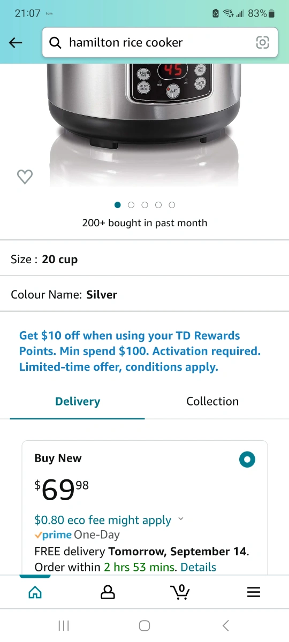The width and height of the screenshot is (289, 642).
Task: Open camera search lens icon
Action: click(262, 43)
